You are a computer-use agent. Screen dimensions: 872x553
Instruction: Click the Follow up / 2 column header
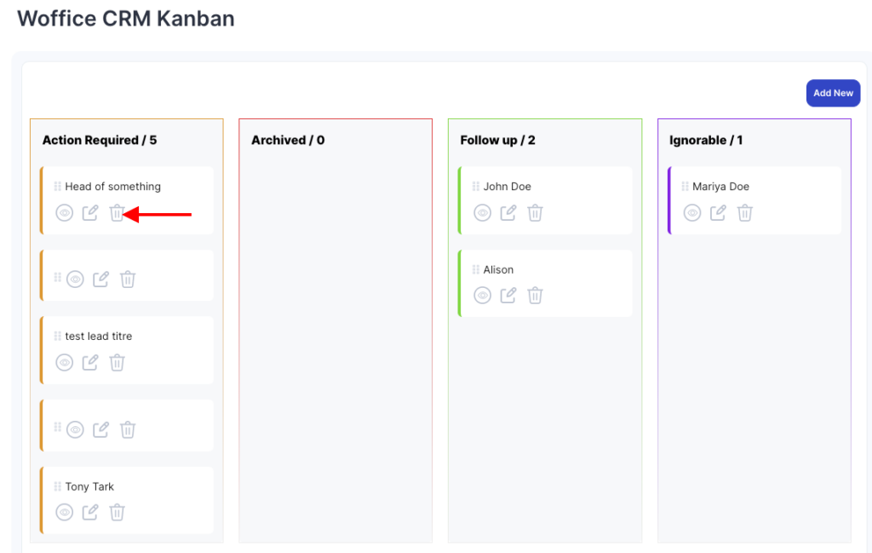click(x=497, y=140)
